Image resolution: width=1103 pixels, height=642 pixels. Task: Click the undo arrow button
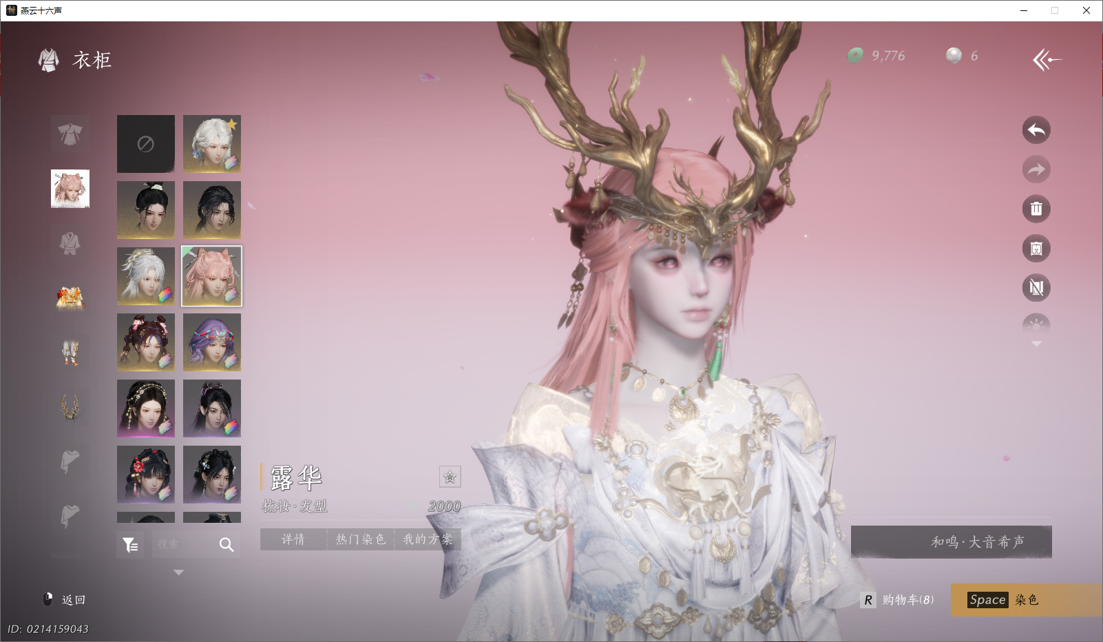point(1036,130)
